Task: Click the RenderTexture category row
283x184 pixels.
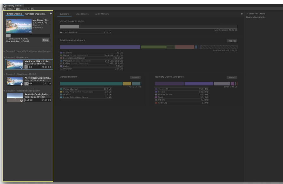Action: (x=182, y=95)
